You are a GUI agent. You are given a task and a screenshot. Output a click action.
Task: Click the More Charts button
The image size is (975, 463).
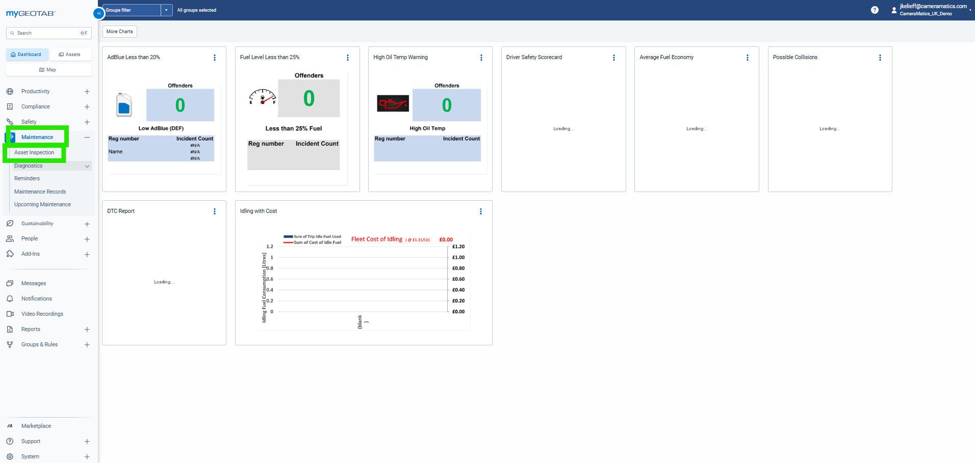tap(120, 32)
